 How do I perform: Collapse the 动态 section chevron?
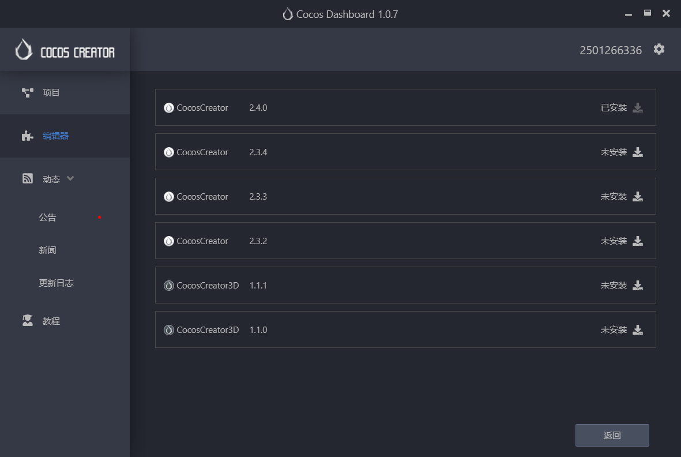click(x=70, y=178)
